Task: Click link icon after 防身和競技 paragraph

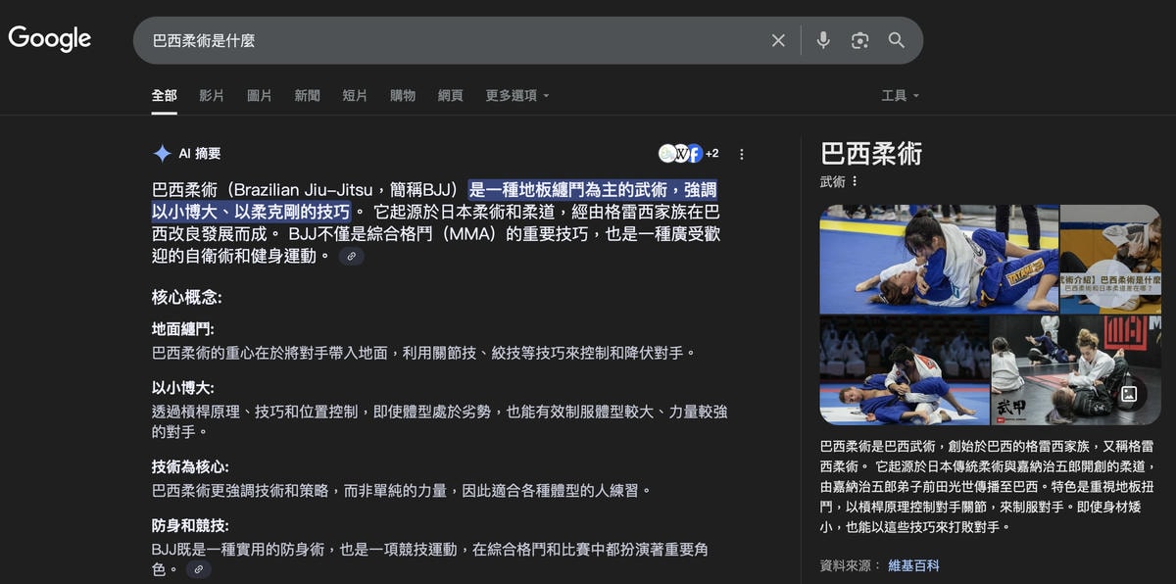Action: [199, 569]
